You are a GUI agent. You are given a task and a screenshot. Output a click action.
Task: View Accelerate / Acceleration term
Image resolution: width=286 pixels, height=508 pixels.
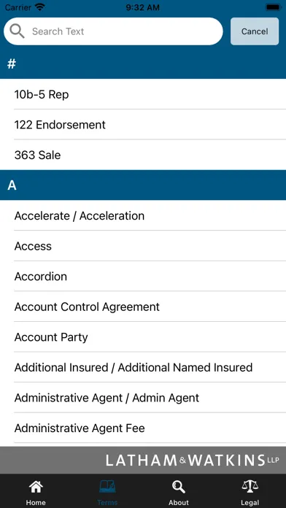point(143,215)
